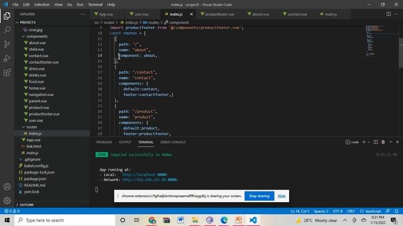403x226 pixels.
Task: Click the errors and warnings status indicator
Action: point(12,211)
